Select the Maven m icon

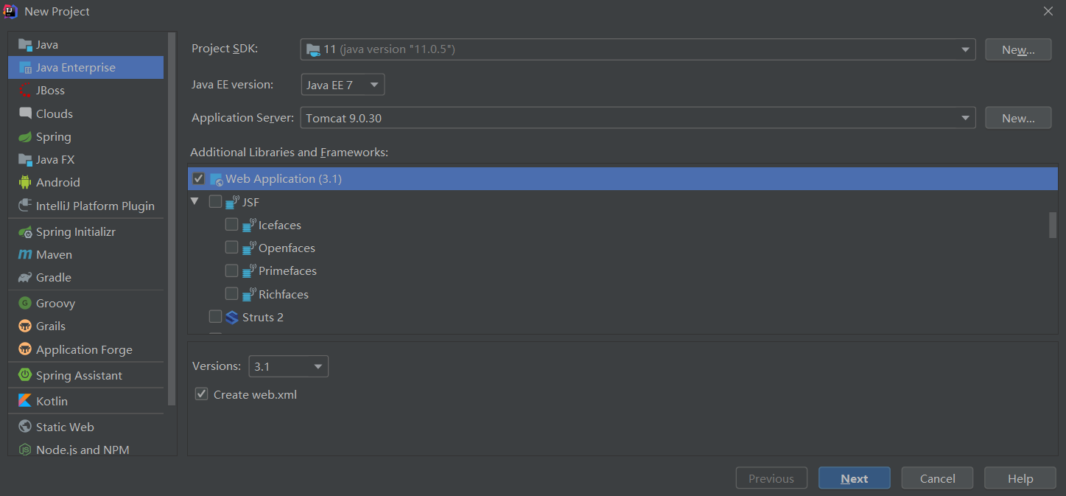25,255
